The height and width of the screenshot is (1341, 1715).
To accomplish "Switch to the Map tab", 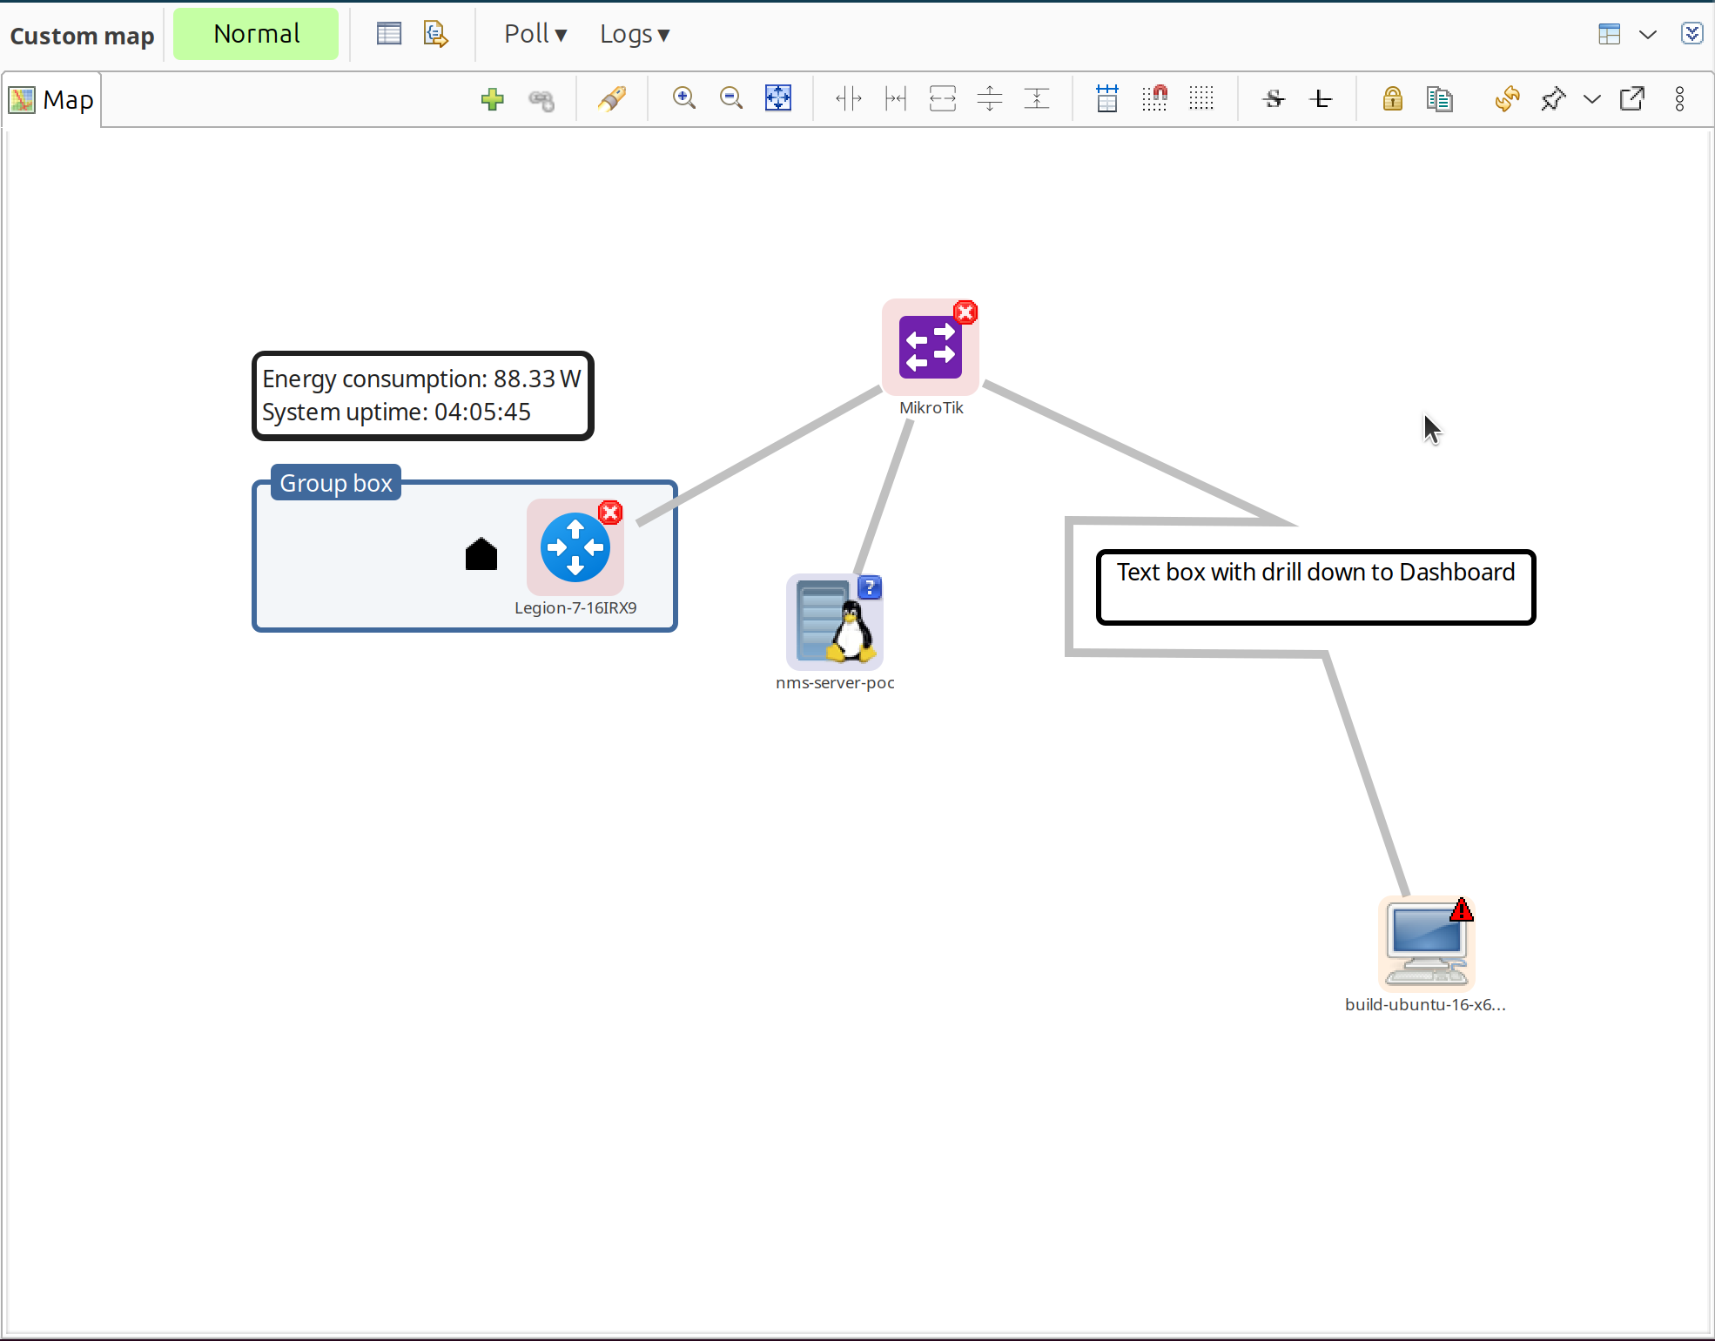I will (51, 99).
